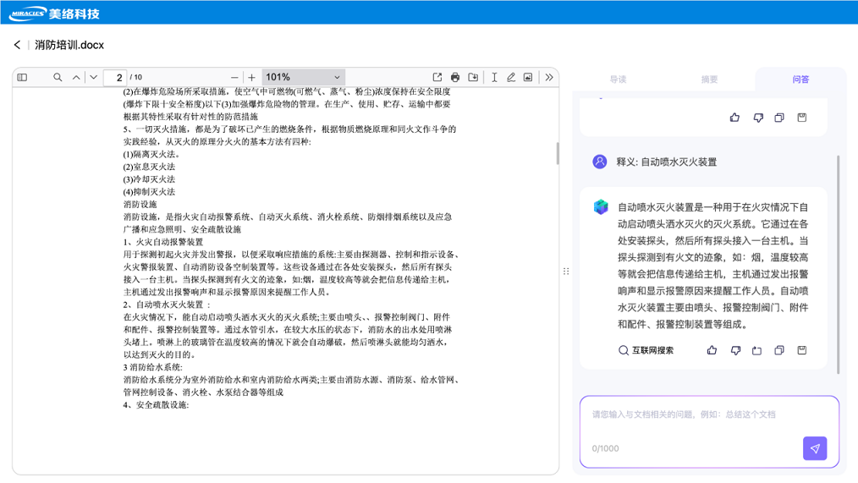Switch to the 摘要 tab
The width and height of the screenshot is (858, 483).
(709, 80)
